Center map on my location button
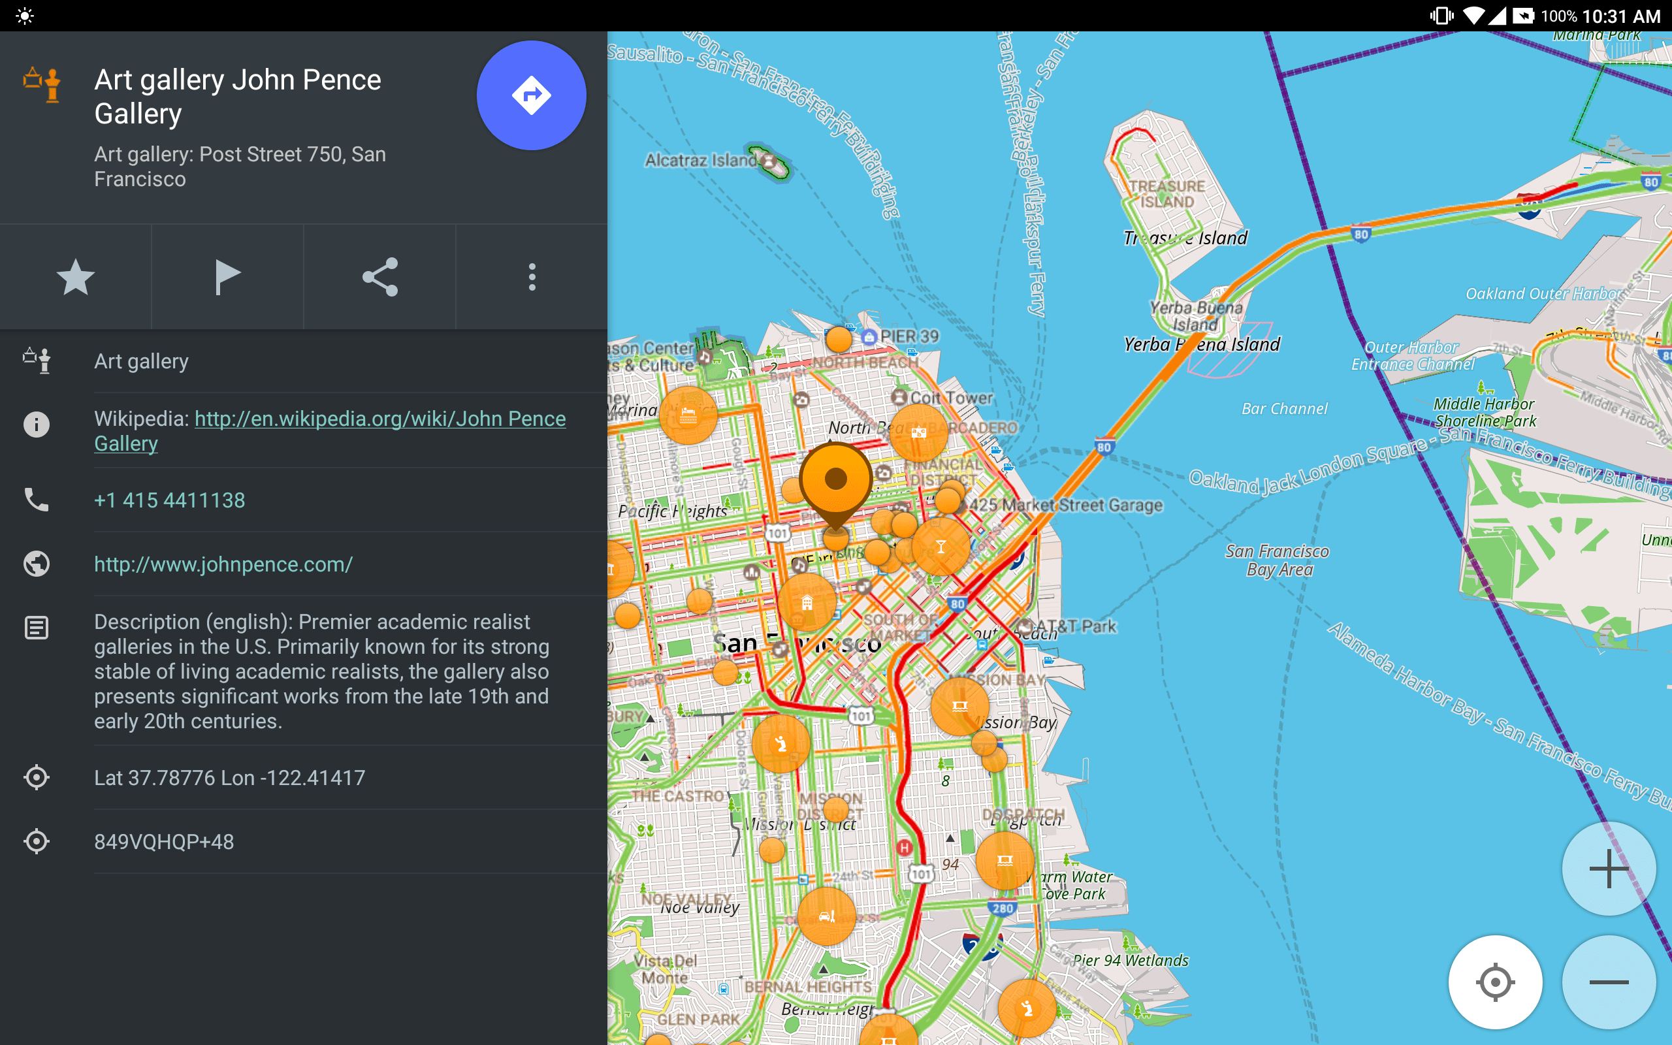Image resolution: width=1672 pixels, height=1045 pixels. [x=1495, y=982]
